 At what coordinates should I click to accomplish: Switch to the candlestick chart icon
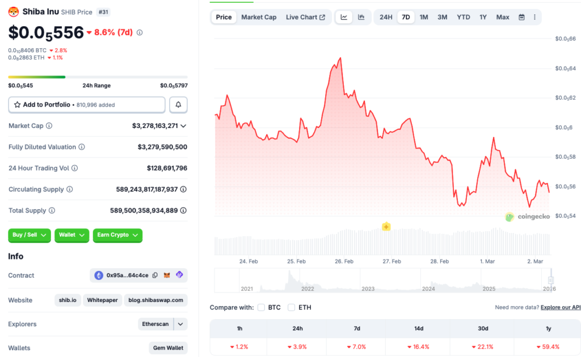(x=361, y=17)
